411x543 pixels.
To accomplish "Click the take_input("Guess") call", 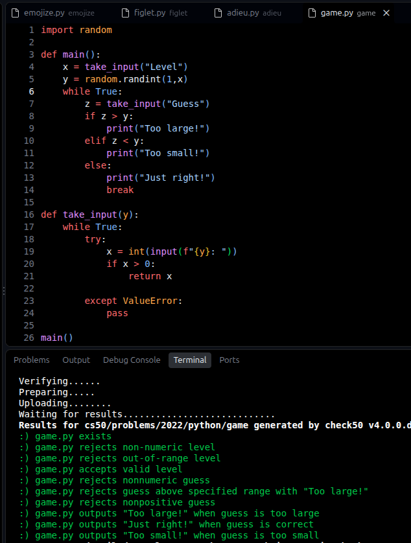I will point(158,104).
